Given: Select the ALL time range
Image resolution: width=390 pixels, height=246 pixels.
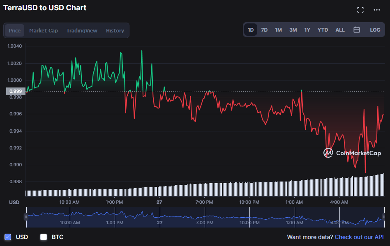Looking at the screenshot, I should click(x=340, y=30).
